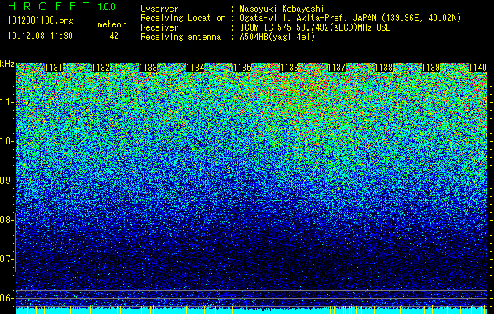
Task: Click the 1139 minute marker
Action: [x=430, y=68]
